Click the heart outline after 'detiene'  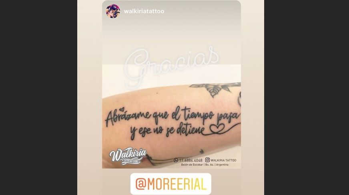217,129
